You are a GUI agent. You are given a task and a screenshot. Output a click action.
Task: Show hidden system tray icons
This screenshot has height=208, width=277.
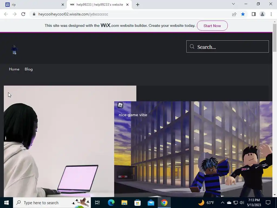223,203
